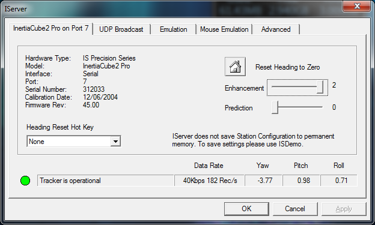Click the serial number 312033

(x=94, y=89)
